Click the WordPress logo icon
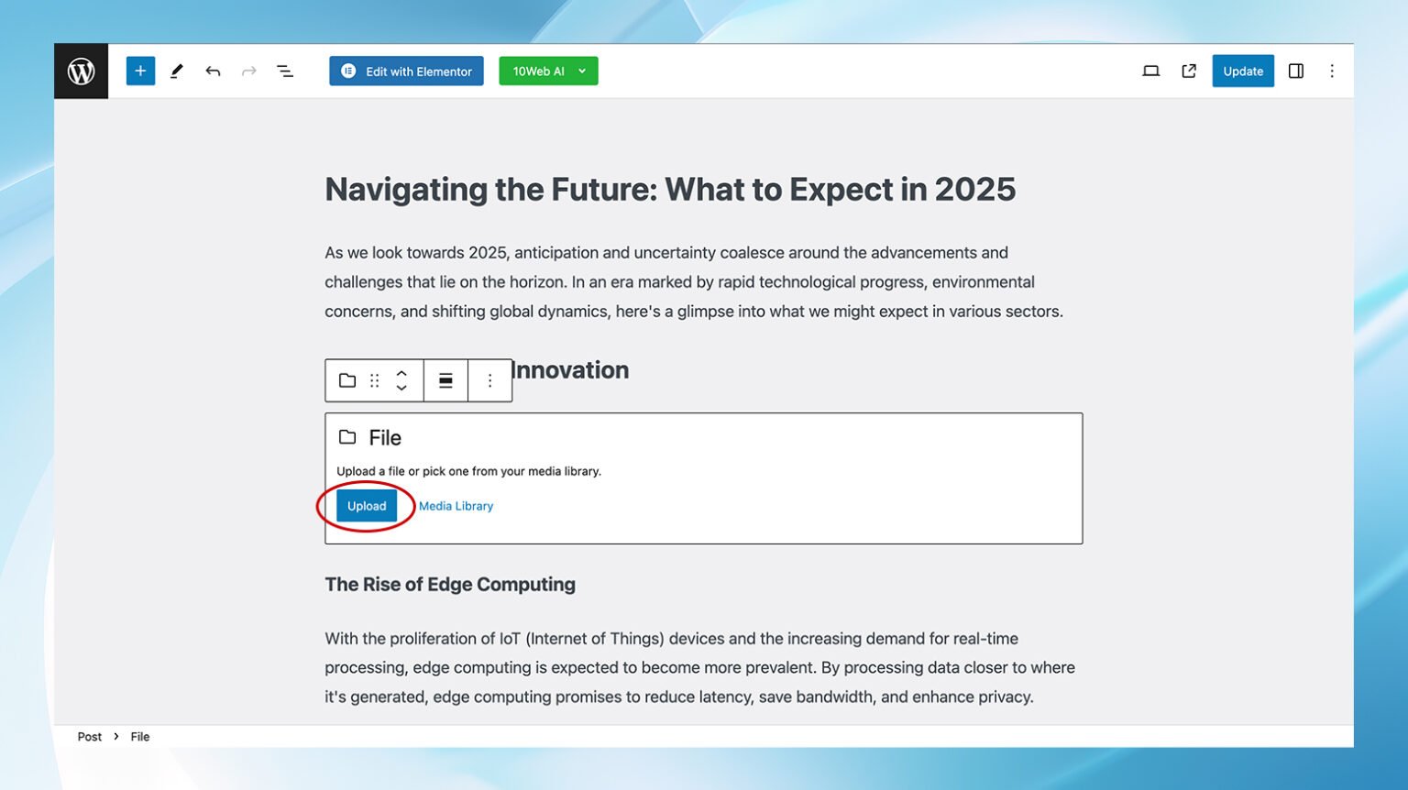Image resolution: width=1408 pixels, height=790 pixels. (81, 71)
